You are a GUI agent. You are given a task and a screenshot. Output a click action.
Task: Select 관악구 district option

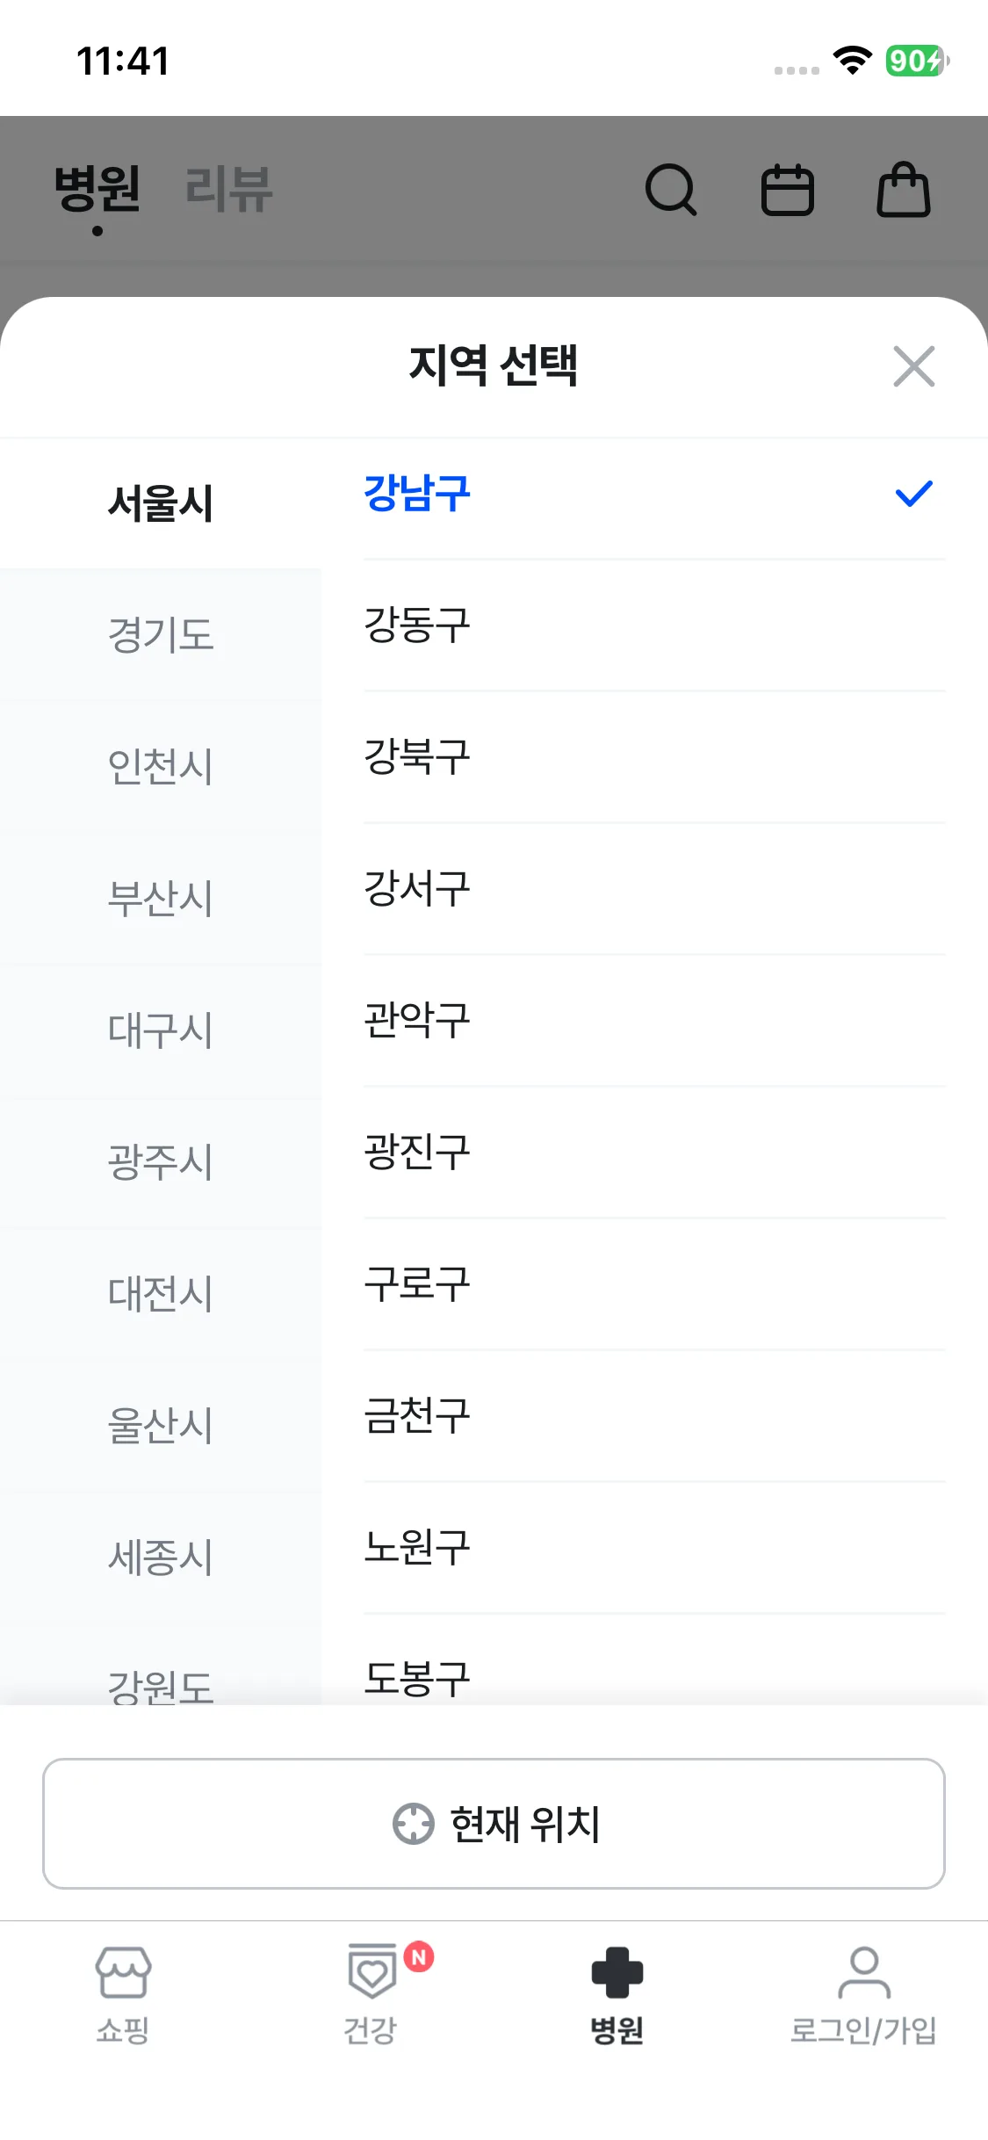(418, 1021)
